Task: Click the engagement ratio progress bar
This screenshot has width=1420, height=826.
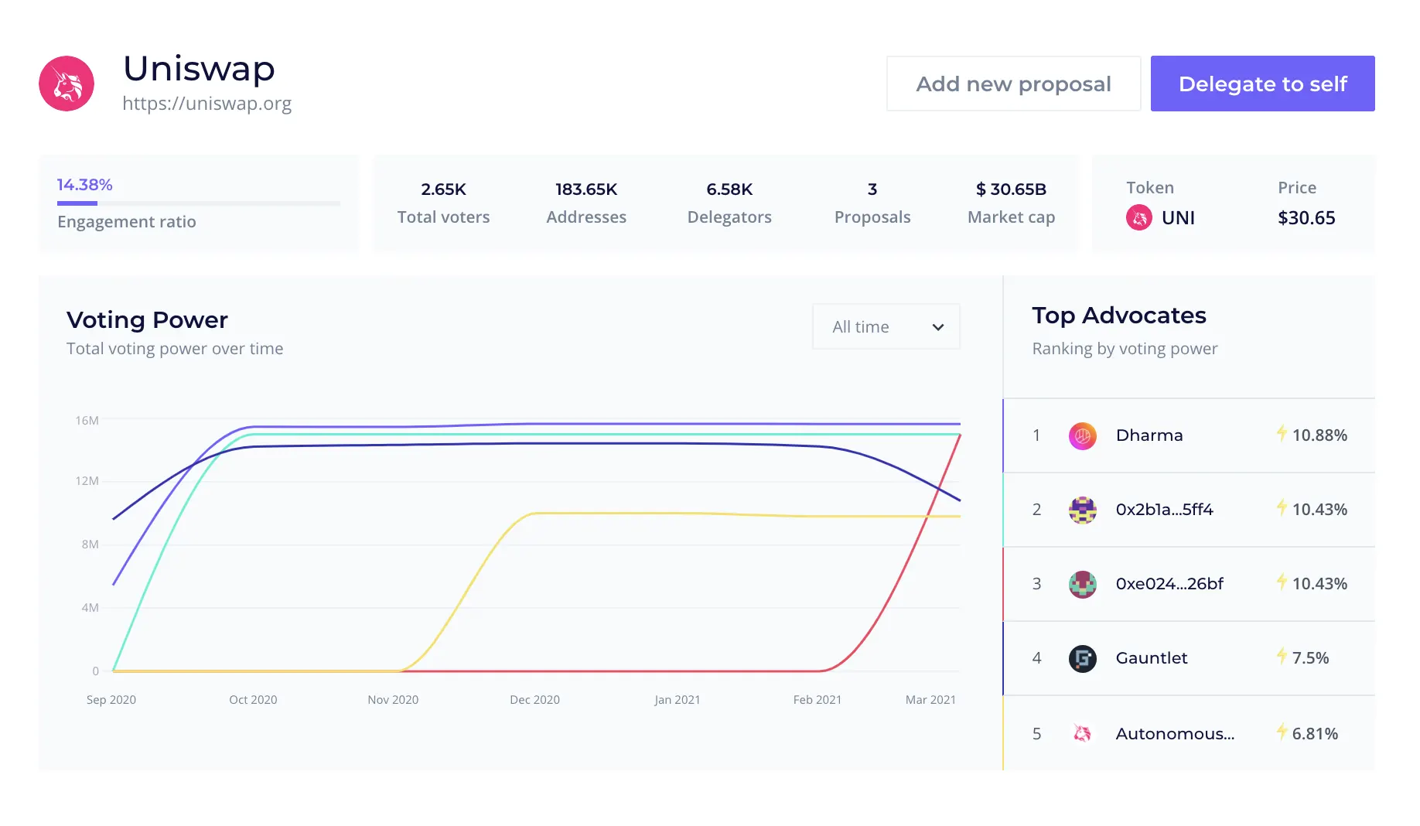Action: [198, 203]
